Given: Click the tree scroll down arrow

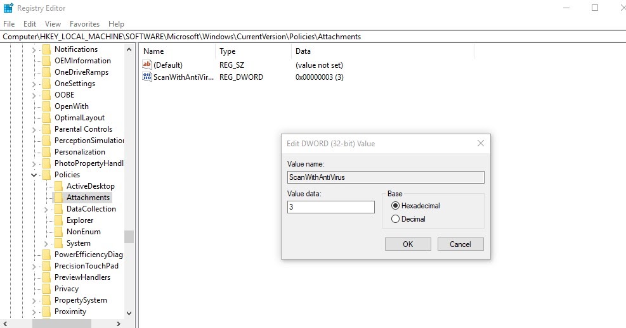Looking at the screenshot, I should [129, 313].
